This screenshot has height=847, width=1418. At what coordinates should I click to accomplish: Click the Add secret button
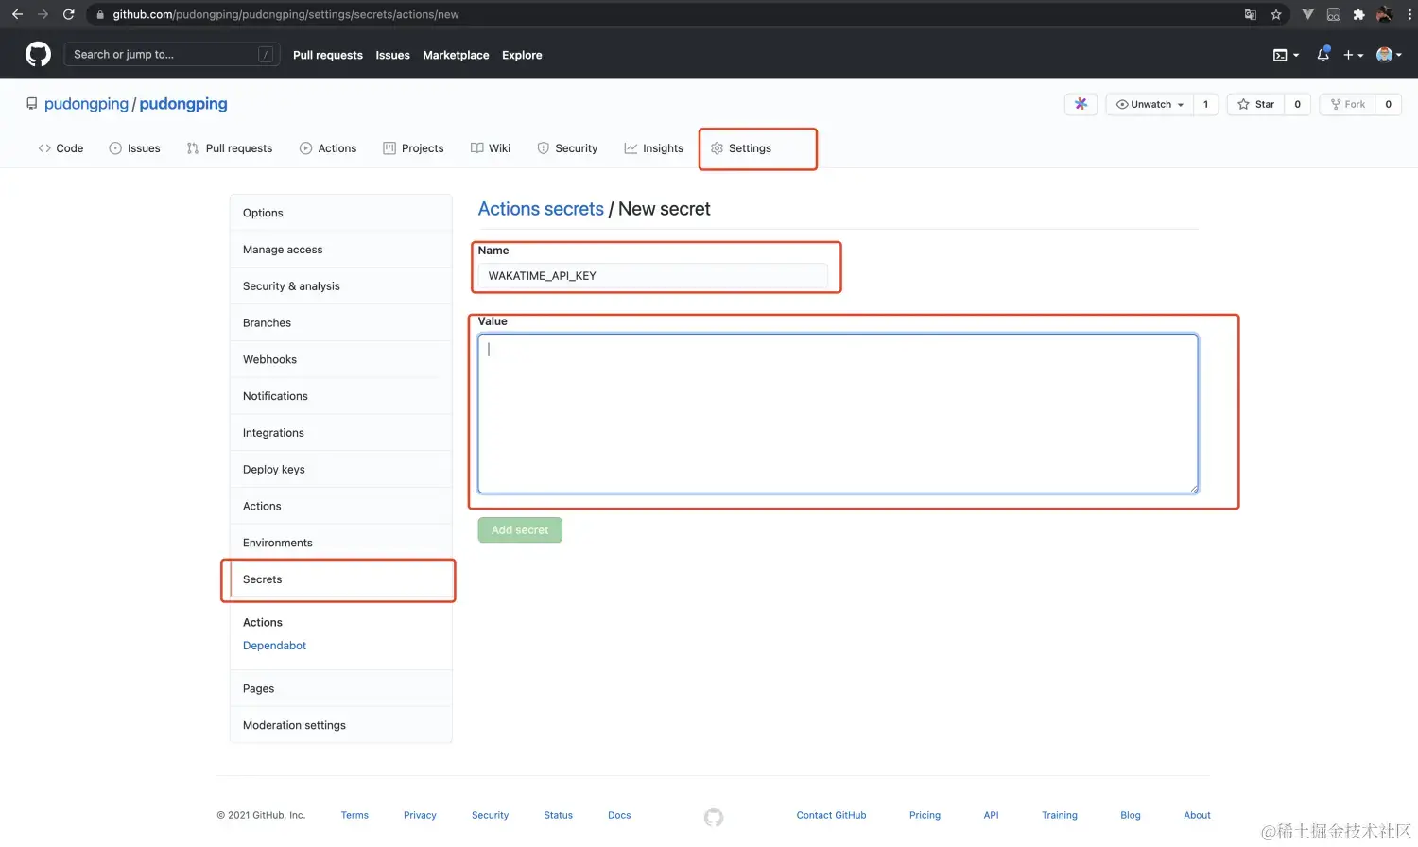520,530
